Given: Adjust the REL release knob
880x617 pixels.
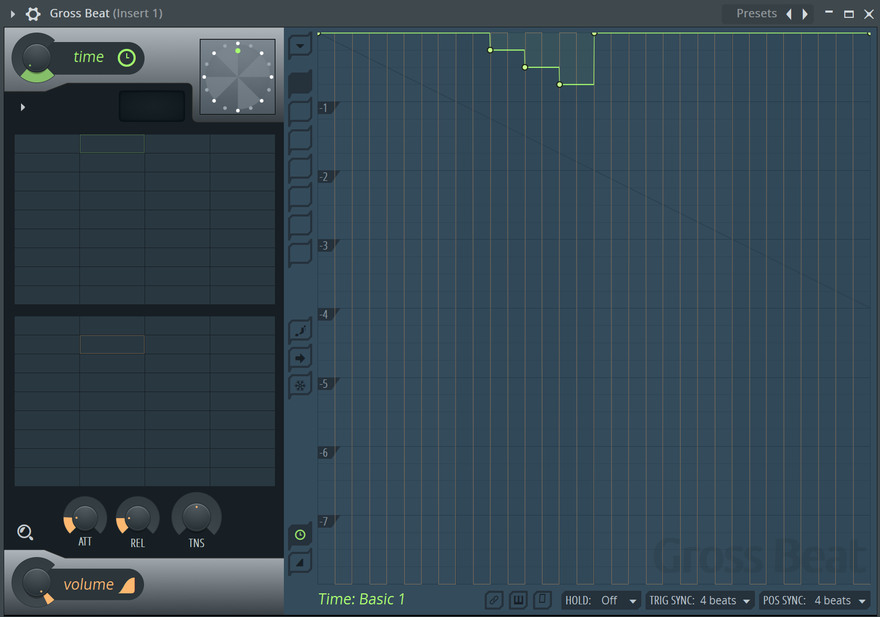Looking at the screenshot, I should (138, 519).
